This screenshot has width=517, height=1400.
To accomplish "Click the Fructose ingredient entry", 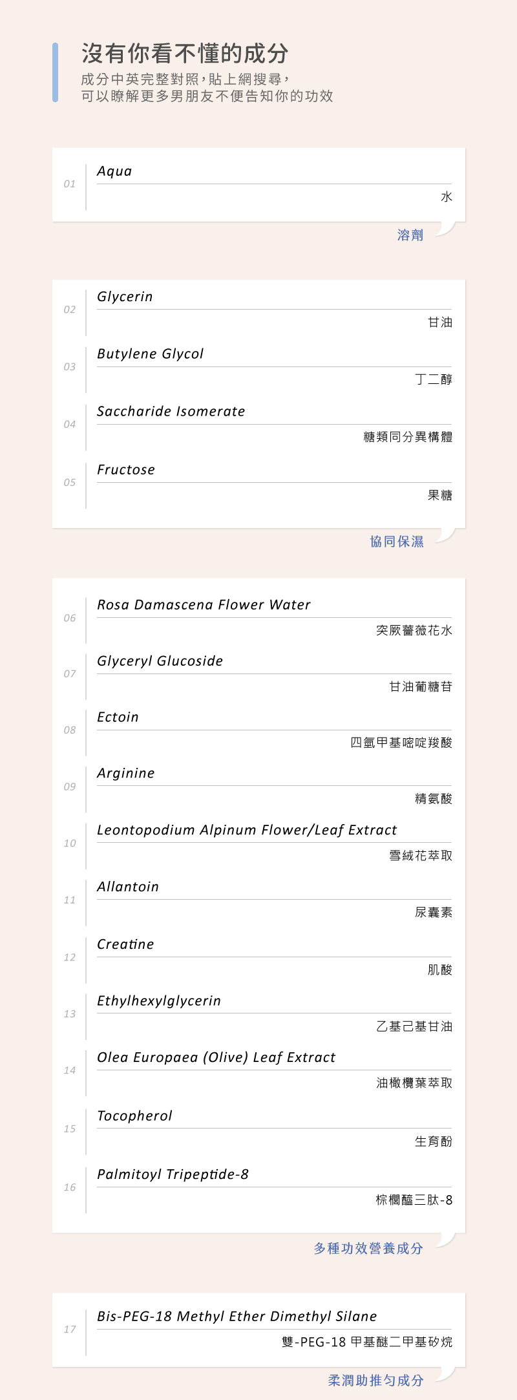I will [126, 470].
